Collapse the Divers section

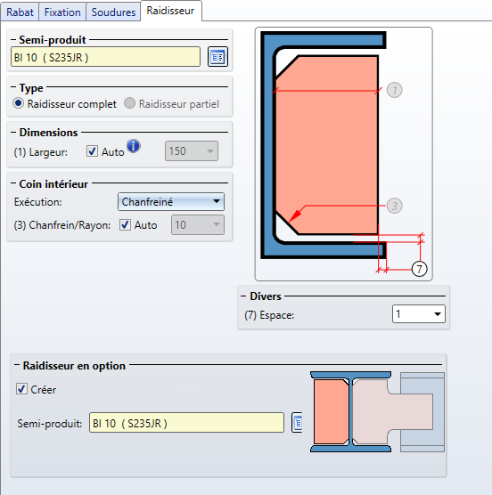243,296
